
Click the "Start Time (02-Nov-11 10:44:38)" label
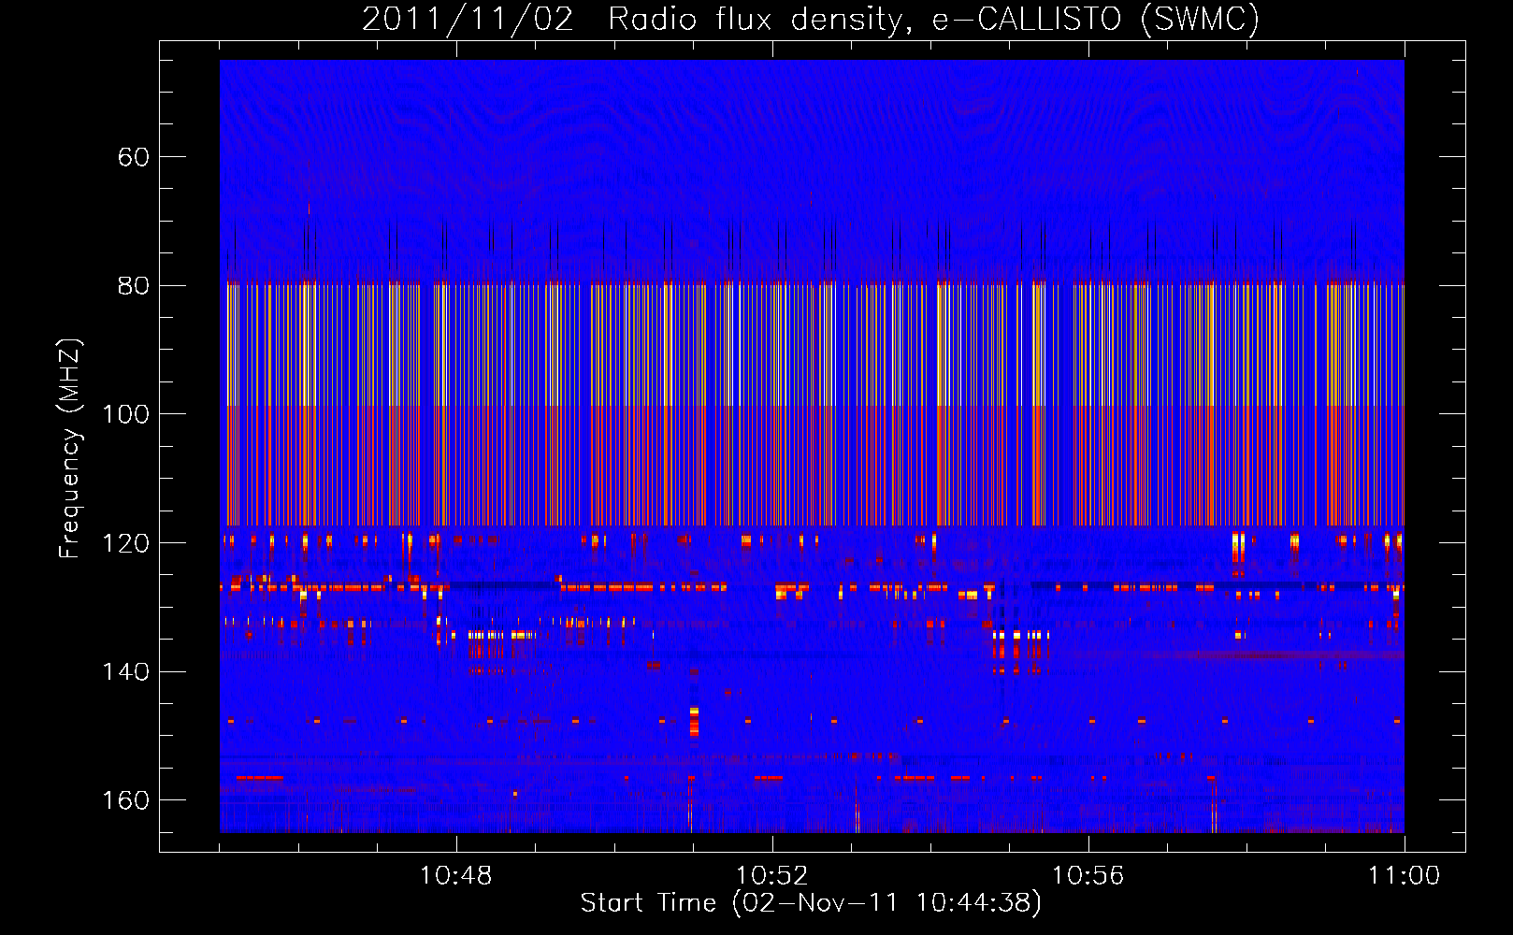point(811,902)
